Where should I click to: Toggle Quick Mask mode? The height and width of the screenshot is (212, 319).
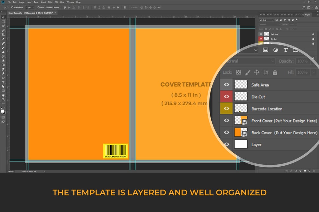[x=3, y=117]
